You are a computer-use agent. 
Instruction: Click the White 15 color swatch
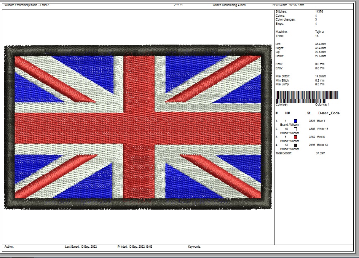pyautogui.click(x=295, y=129)
